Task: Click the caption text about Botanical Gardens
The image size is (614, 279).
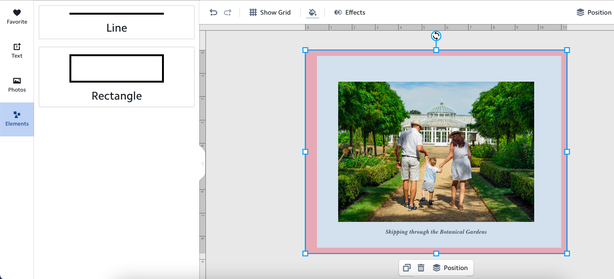Action: pos(436,232)
